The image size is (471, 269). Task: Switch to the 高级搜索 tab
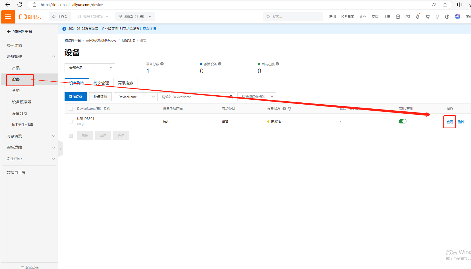pyautogui.click(x=125, y=83)
